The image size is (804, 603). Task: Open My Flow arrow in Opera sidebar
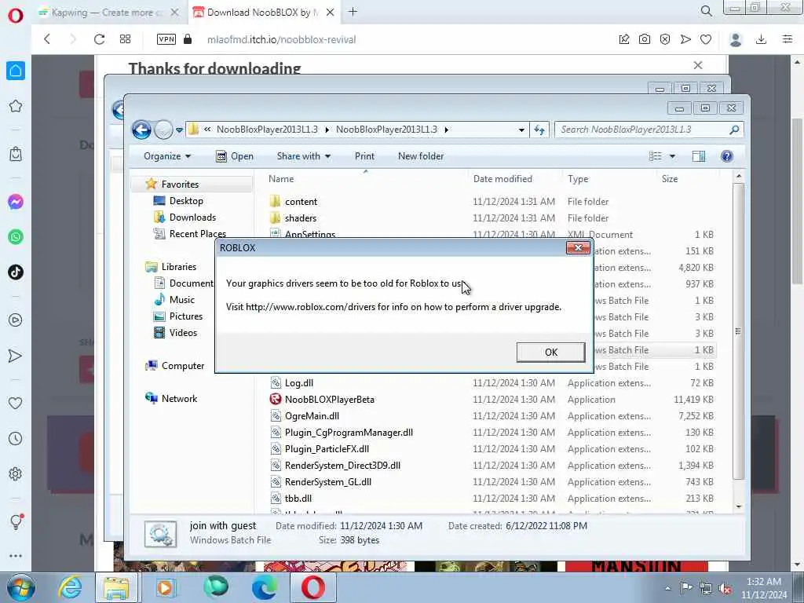pyautogui.click(x=16, y=356)
